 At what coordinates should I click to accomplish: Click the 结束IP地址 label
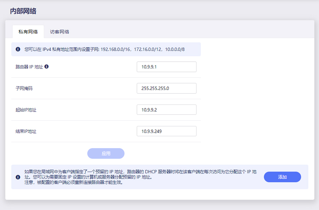point(26,132)
